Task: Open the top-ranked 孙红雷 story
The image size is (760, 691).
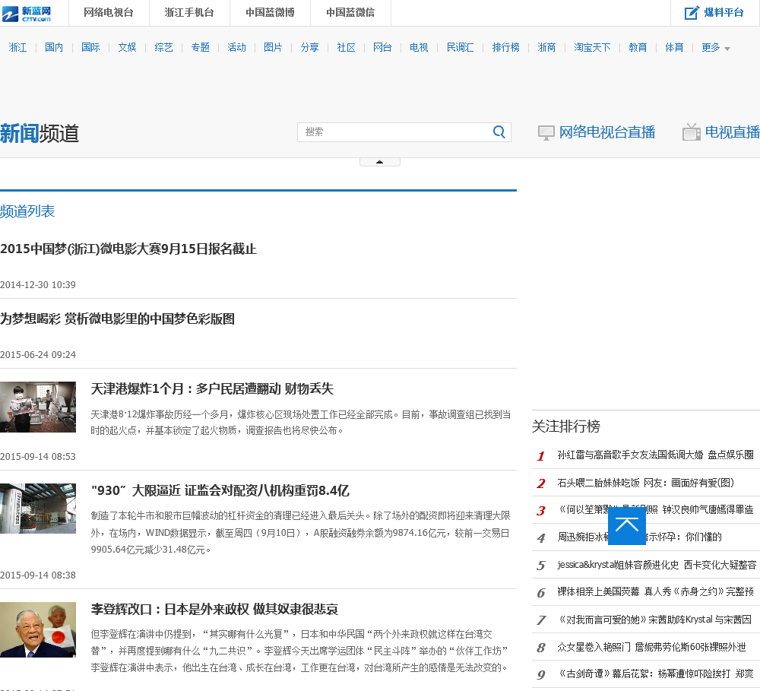Action: [655, 455]
